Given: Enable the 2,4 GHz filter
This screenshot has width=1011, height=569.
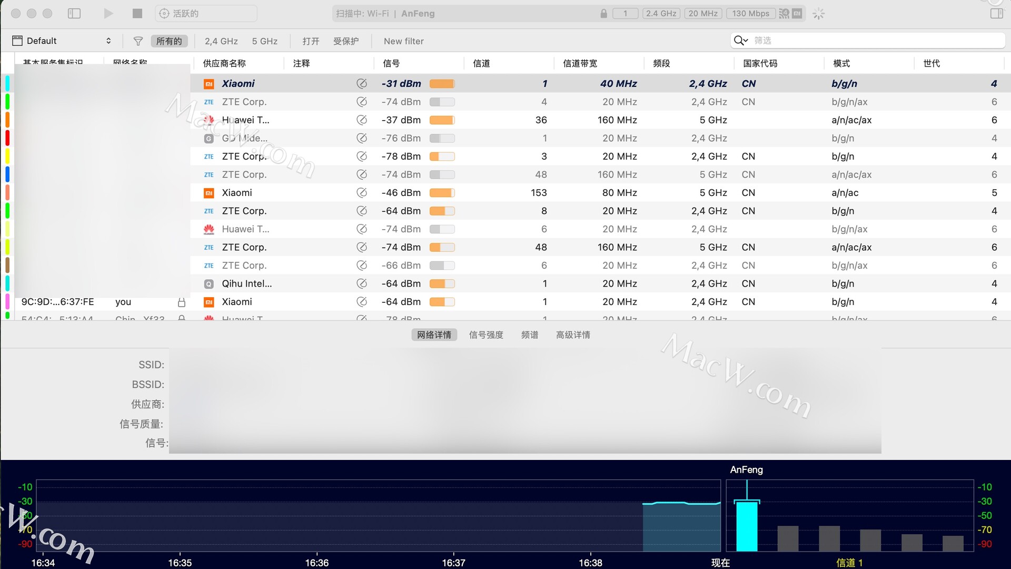Looking at the screenshot, I should (221, 41).
